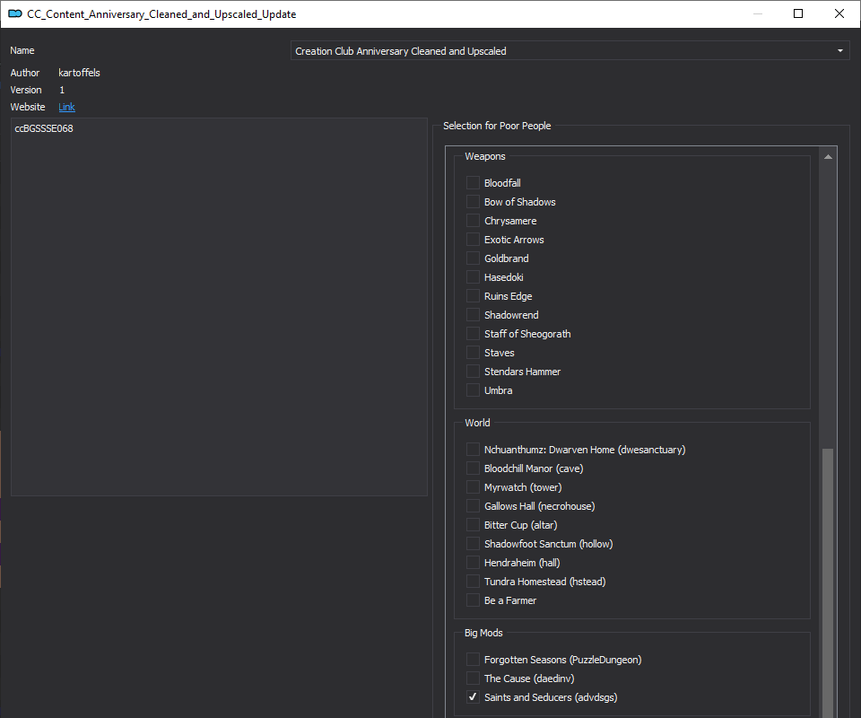Click the Version value 1

click(62, 90)
